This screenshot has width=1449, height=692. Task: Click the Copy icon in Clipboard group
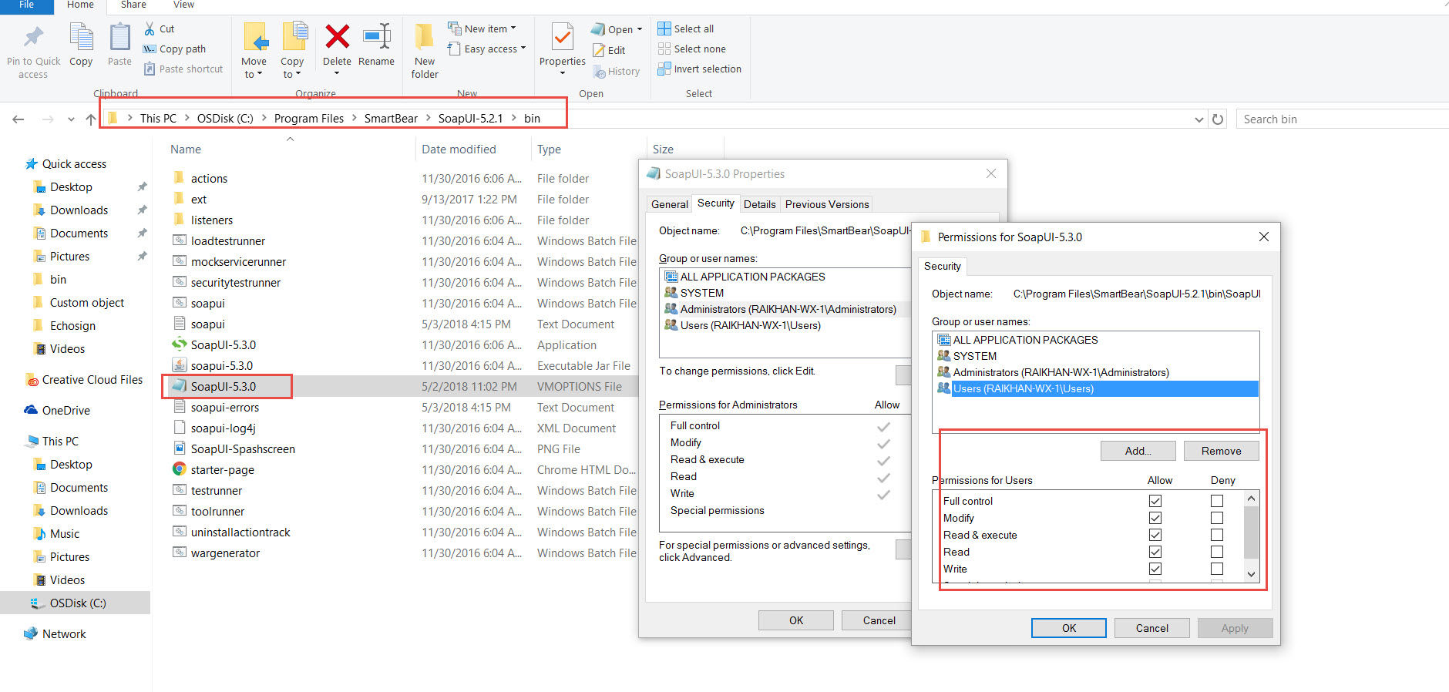[x=81, y=36]
